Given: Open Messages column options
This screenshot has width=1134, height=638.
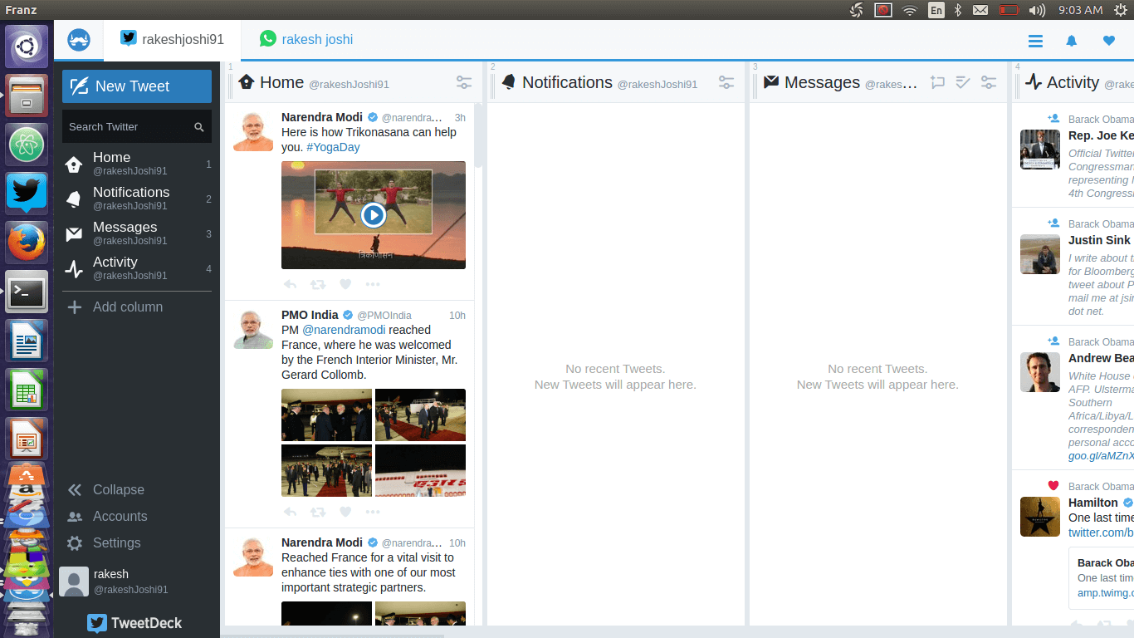Looking at the screenshot, I should click(989, 82).
